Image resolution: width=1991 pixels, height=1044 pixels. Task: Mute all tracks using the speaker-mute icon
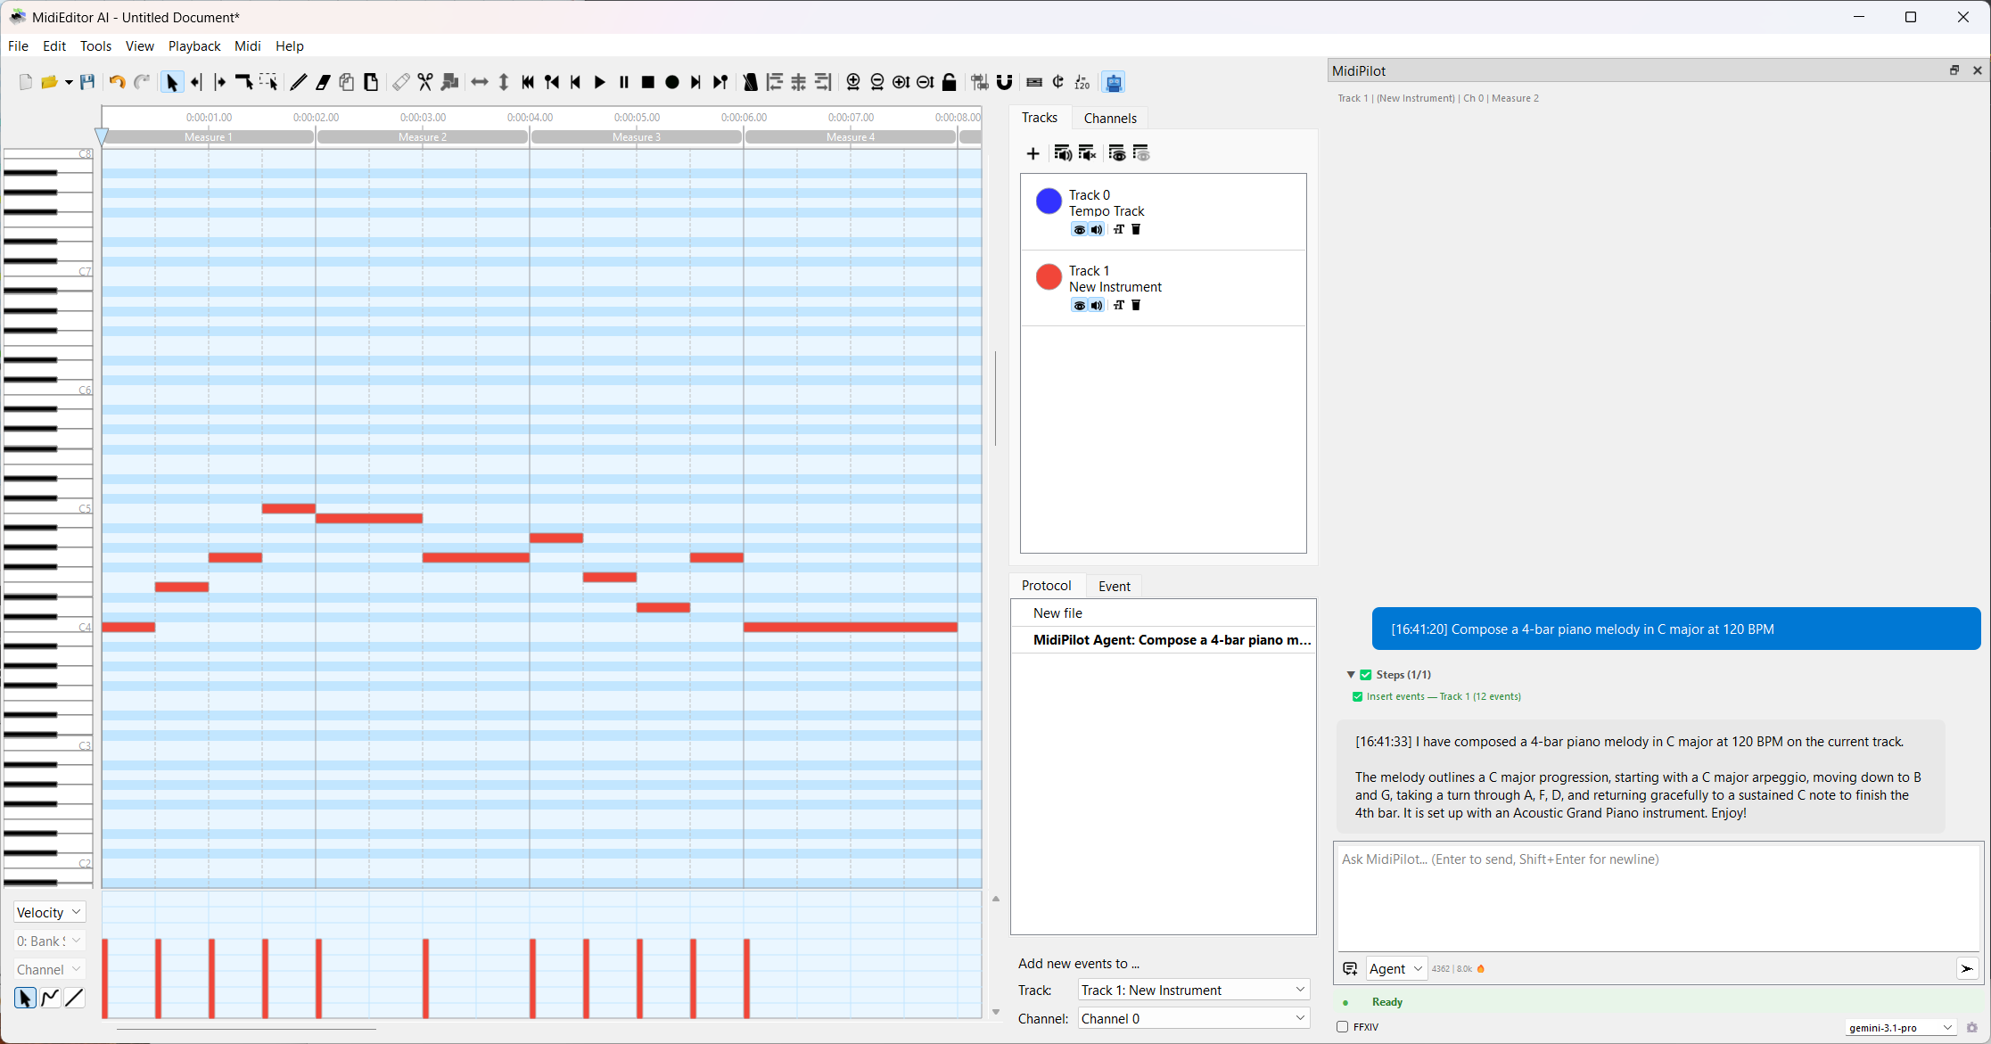tap(1087, 153)
